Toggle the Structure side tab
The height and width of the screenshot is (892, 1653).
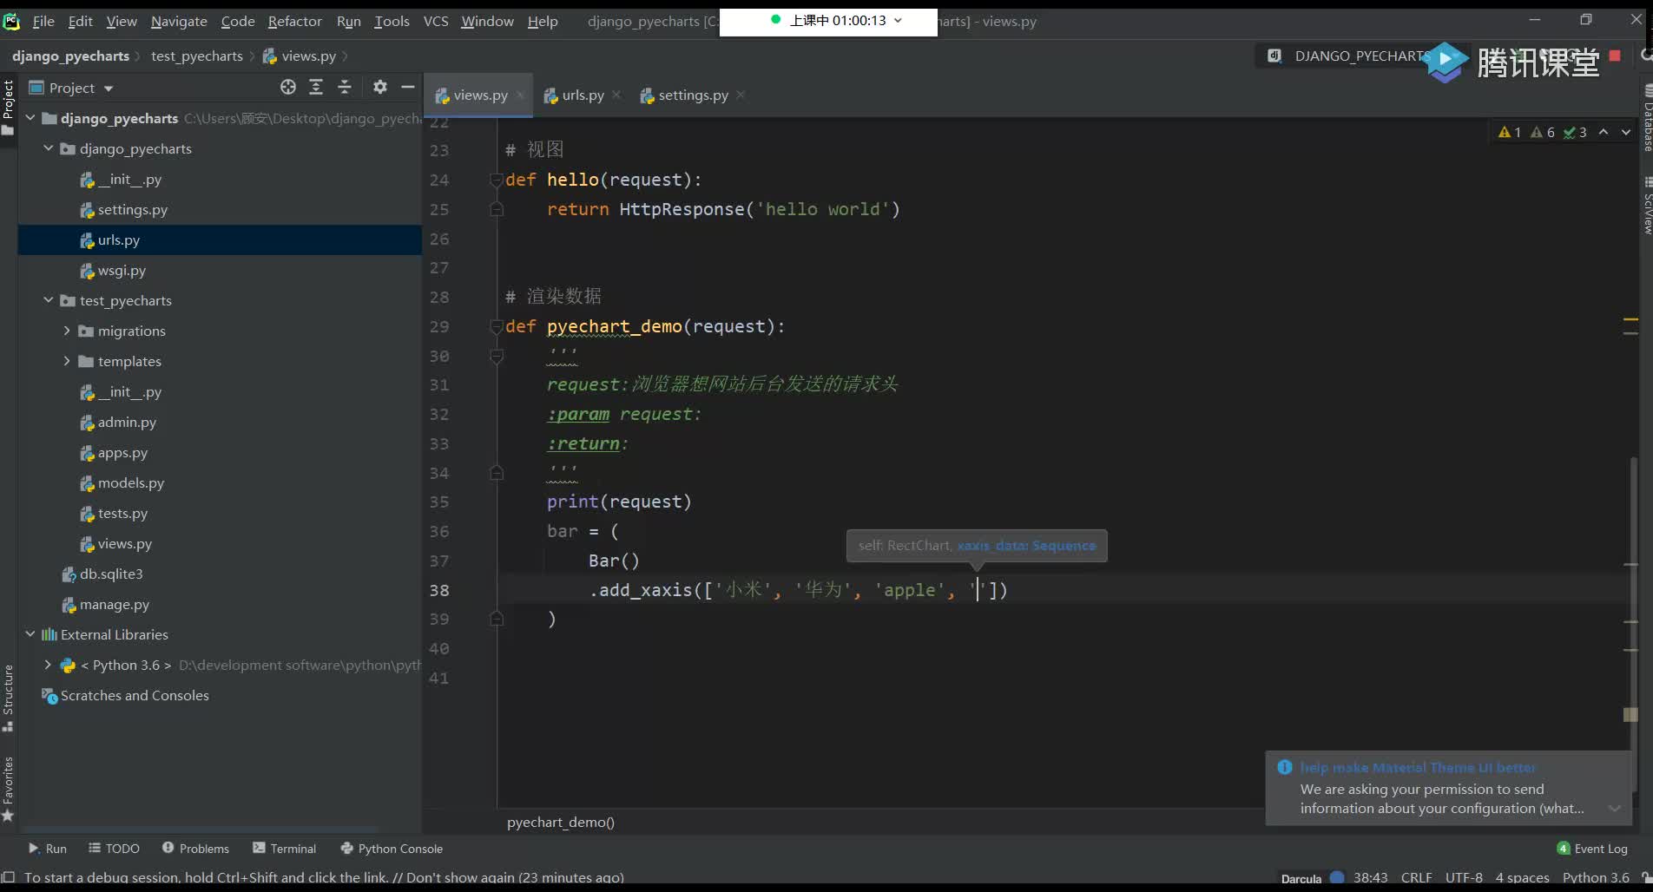pos(8,698)
